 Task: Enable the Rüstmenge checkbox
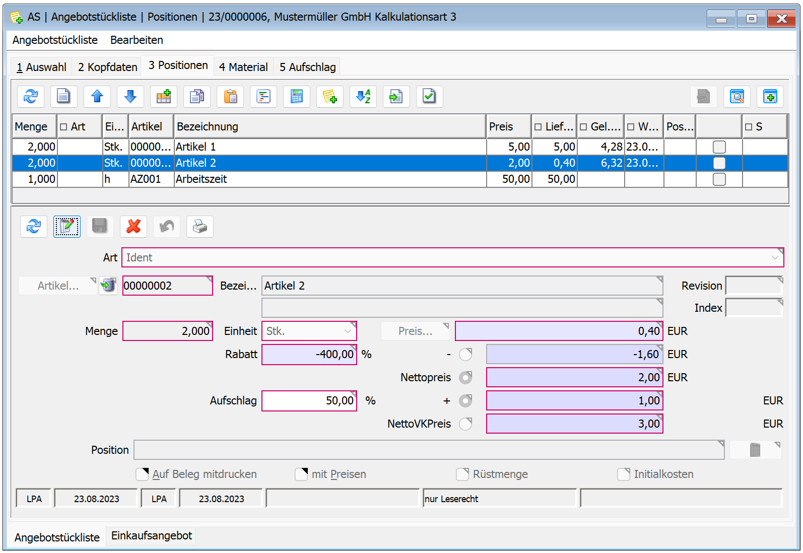[x=462, y=474]
